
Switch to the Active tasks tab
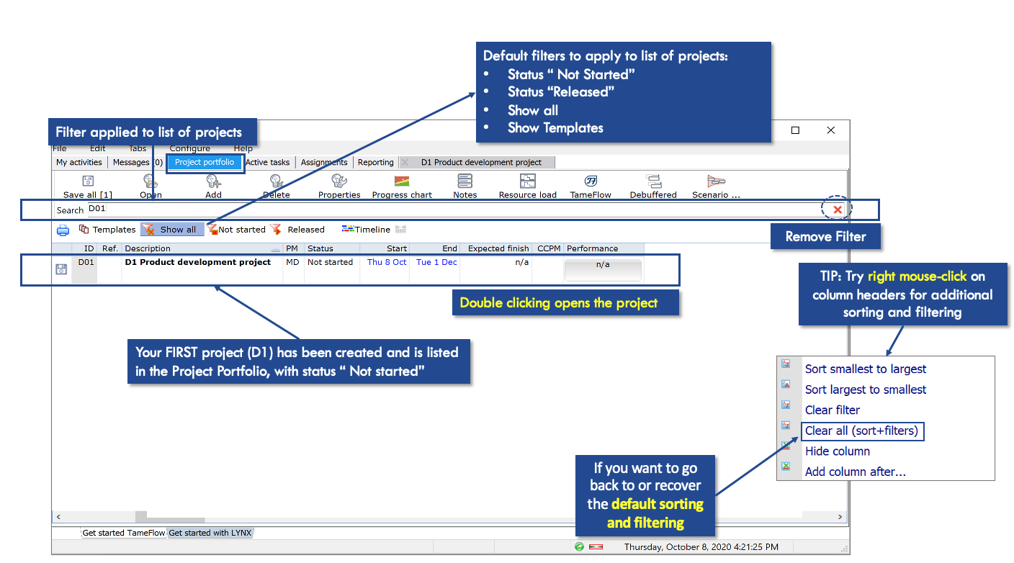click(268, 163)
